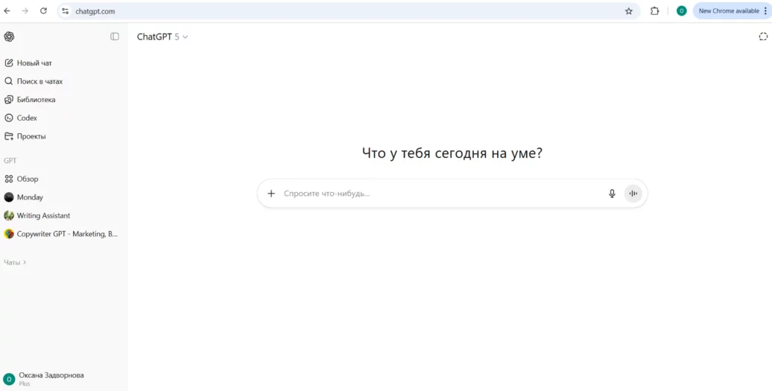The image size is (772, 391).
Task: Start a new chat via Новый чат
Action: [34, 63]
